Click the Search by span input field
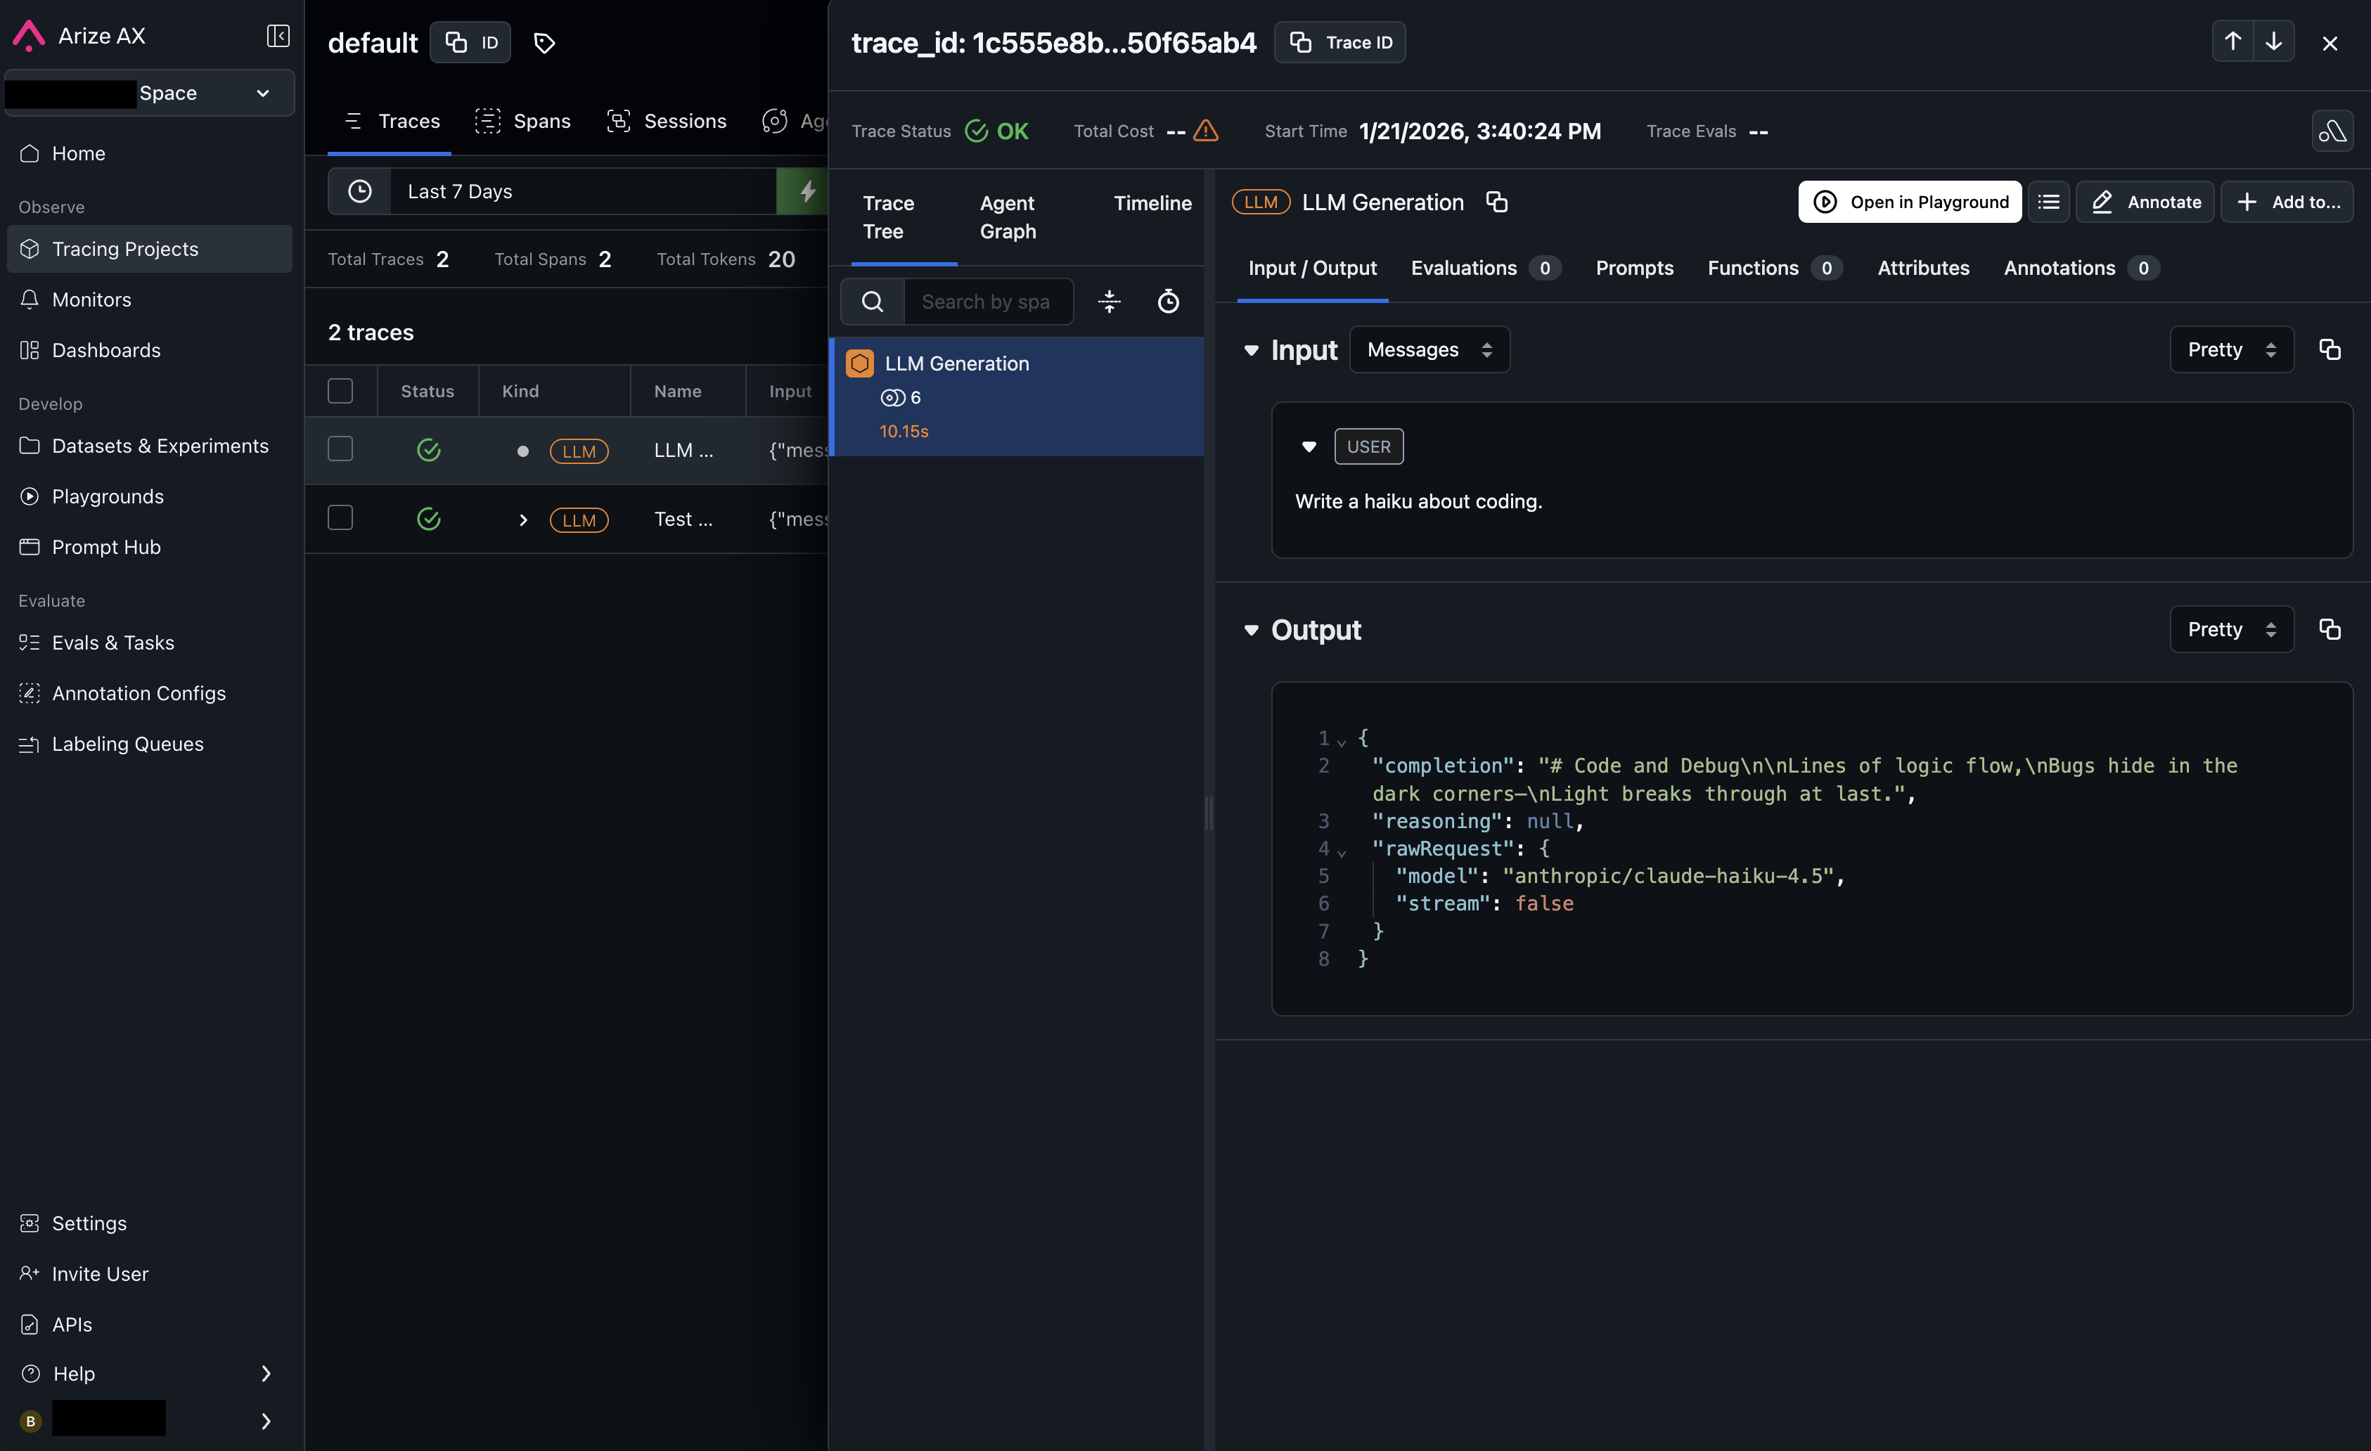The width and height of the screenshot is (2371, 1451). (x=987, y=301)
